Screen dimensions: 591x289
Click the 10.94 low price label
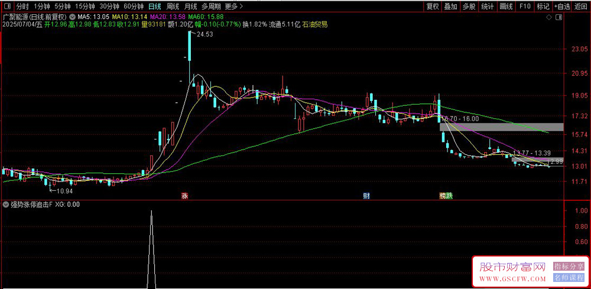(x=64, y=191)
